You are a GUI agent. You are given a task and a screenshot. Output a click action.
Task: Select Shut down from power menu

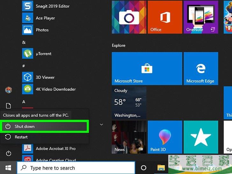45,127
